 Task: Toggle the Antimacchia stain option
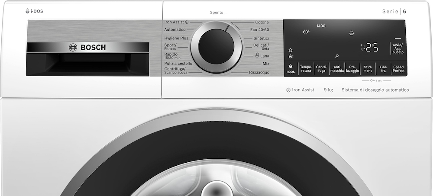[337, 69]
